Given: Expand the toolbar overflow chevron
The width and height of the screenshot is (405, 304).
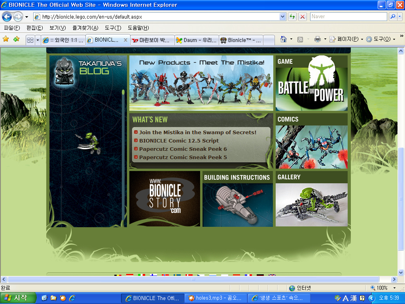Looking at the screenshot, I should (x=402, y=36).
